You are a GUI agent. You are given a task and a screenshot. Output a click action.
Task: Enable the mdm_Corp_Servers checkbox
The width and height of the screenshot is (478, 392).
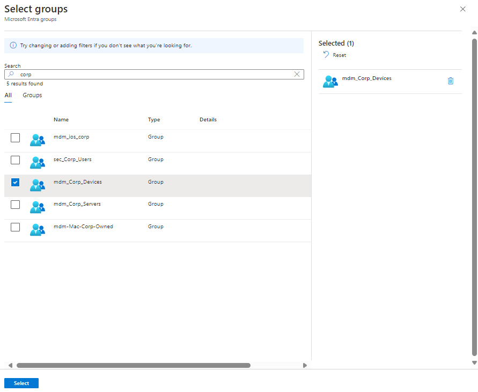(x=16, y=205)
